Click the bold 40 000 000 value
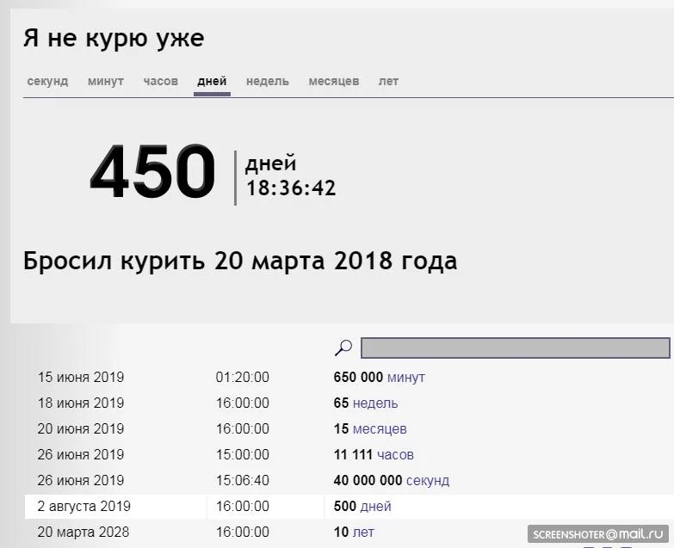 coord(368,480)
